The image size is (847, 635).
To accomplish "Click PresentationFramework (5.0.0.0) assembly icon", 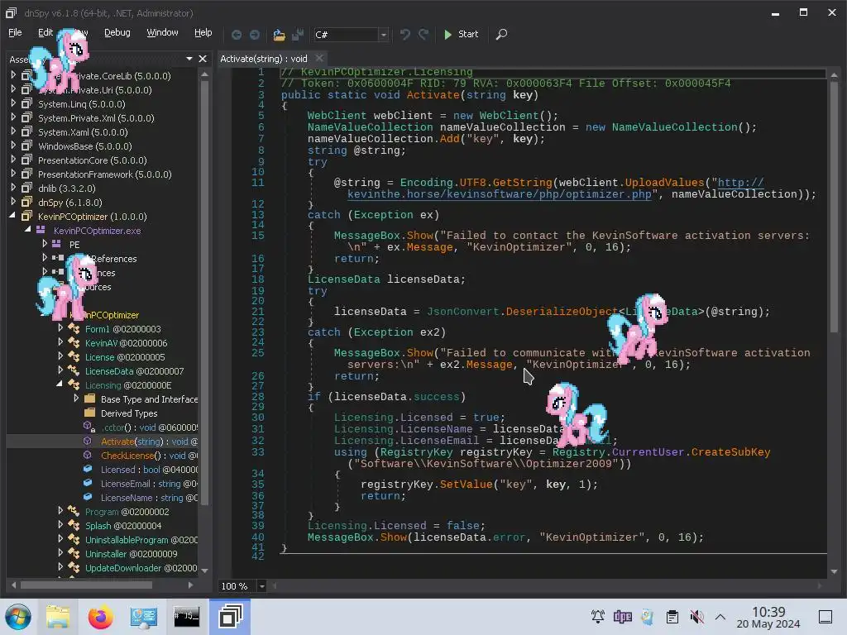I will click(x=26, y=174).
